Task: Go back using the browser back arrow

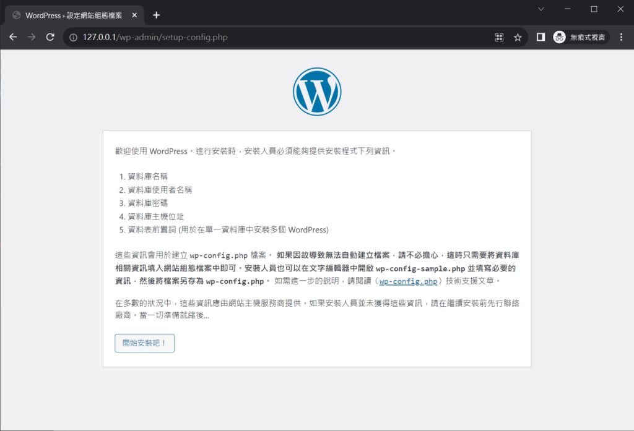Action: pyautogui.click(x=13, y=37)
